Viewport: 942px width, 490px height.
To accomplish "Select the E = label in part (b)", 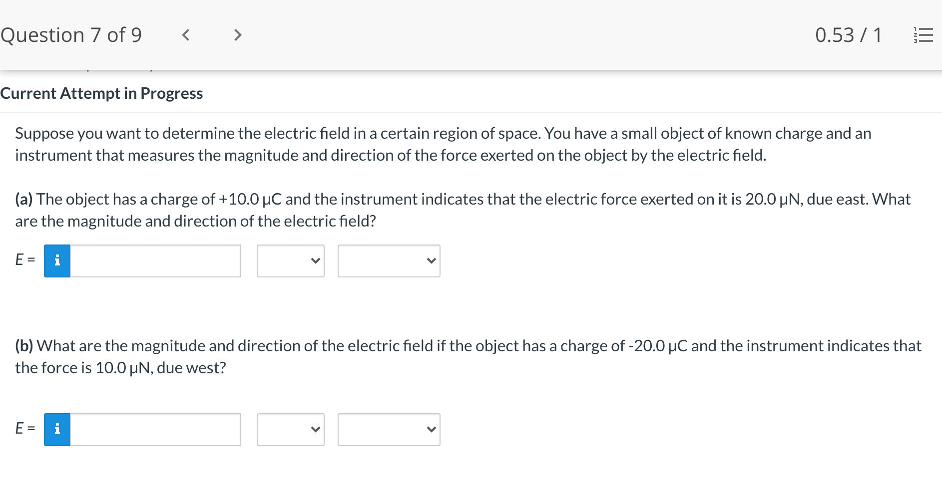I will pyautogui.click(x=24, y=429).
